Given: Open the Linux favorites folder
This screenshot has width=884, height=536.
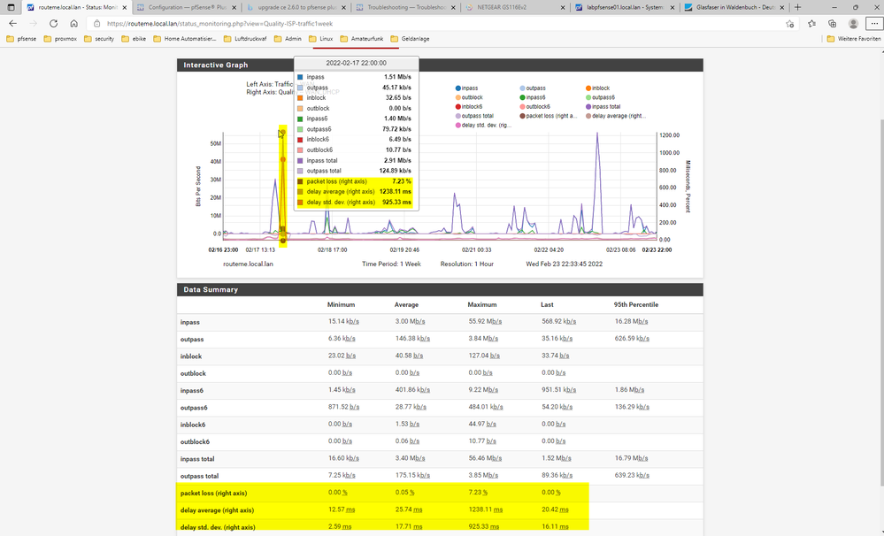Looking at the screenshot, I should pos(325,38).
